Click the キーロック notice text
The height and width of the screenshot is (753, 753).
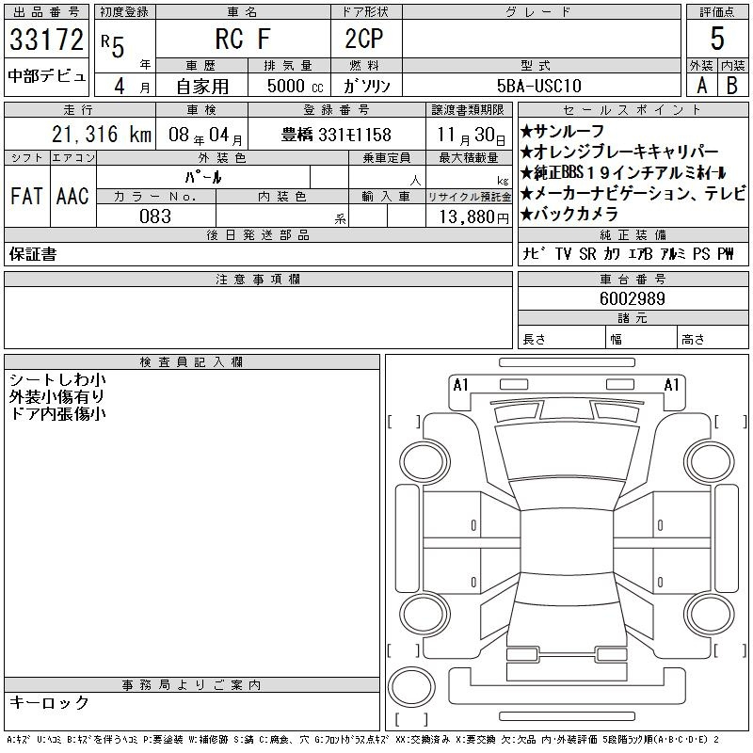(49, 703)
